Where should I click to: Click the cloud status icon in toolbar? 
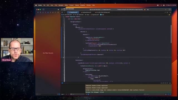(x=148, y=9)
